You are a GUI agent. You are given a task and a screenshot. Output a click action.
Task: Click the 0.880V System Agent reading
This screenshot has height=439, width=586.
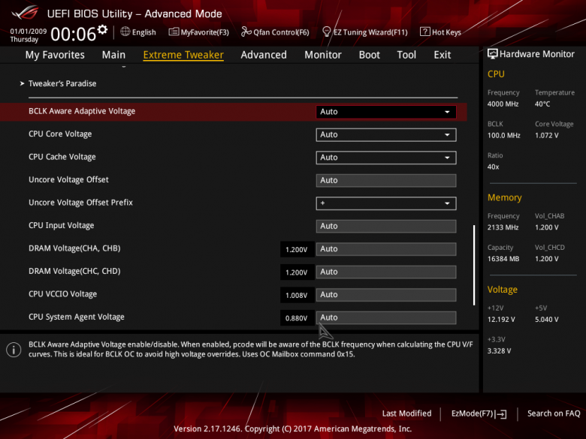pyautogui.click(x=297, y=318)
